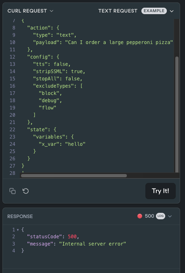Viewport: 185px width, 273px height.
Task: Select the "Internal server error" message text
Action: point(92,244)
